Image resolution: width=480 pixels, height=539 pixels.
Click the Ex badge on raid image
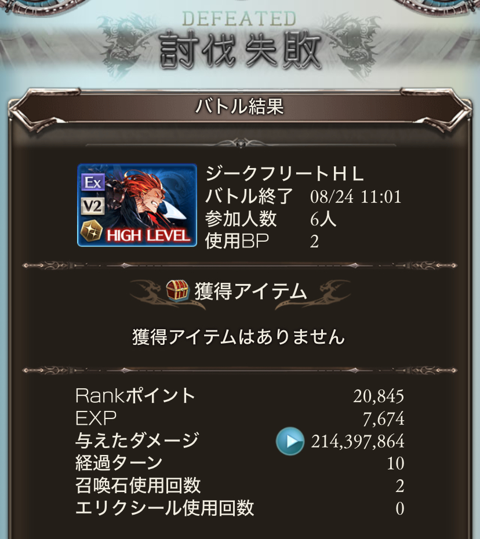pyautogui.click(x=93, y=182)
